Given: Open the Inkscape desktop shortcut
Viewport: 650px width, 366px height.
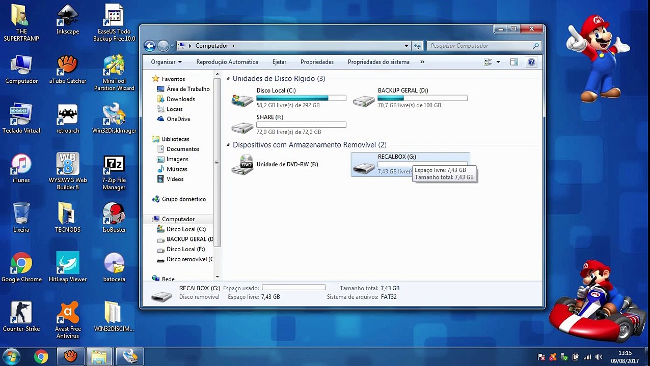Looking at the screenshot, I should point(68,20).
